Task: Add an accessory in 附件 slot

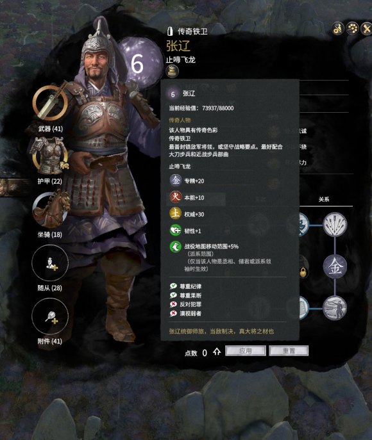Action: tap(50, 316)
